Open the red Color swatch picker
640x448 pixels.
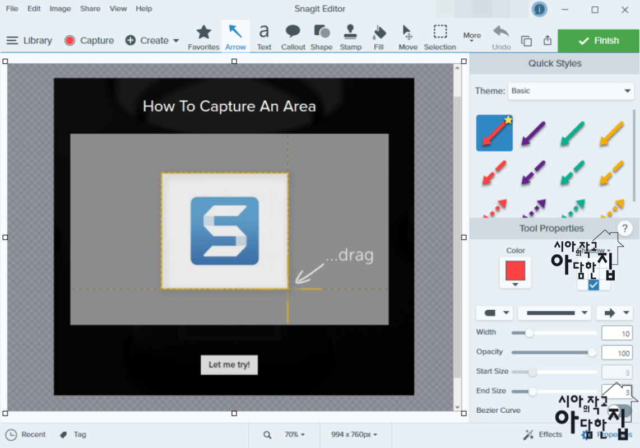coord(515,273)
